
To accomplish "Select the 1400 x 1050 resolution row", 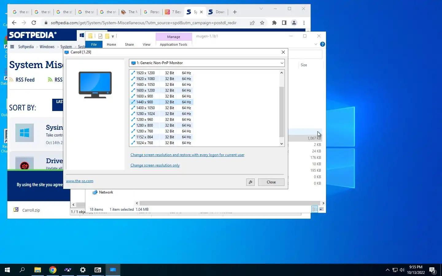I will 161,108.
